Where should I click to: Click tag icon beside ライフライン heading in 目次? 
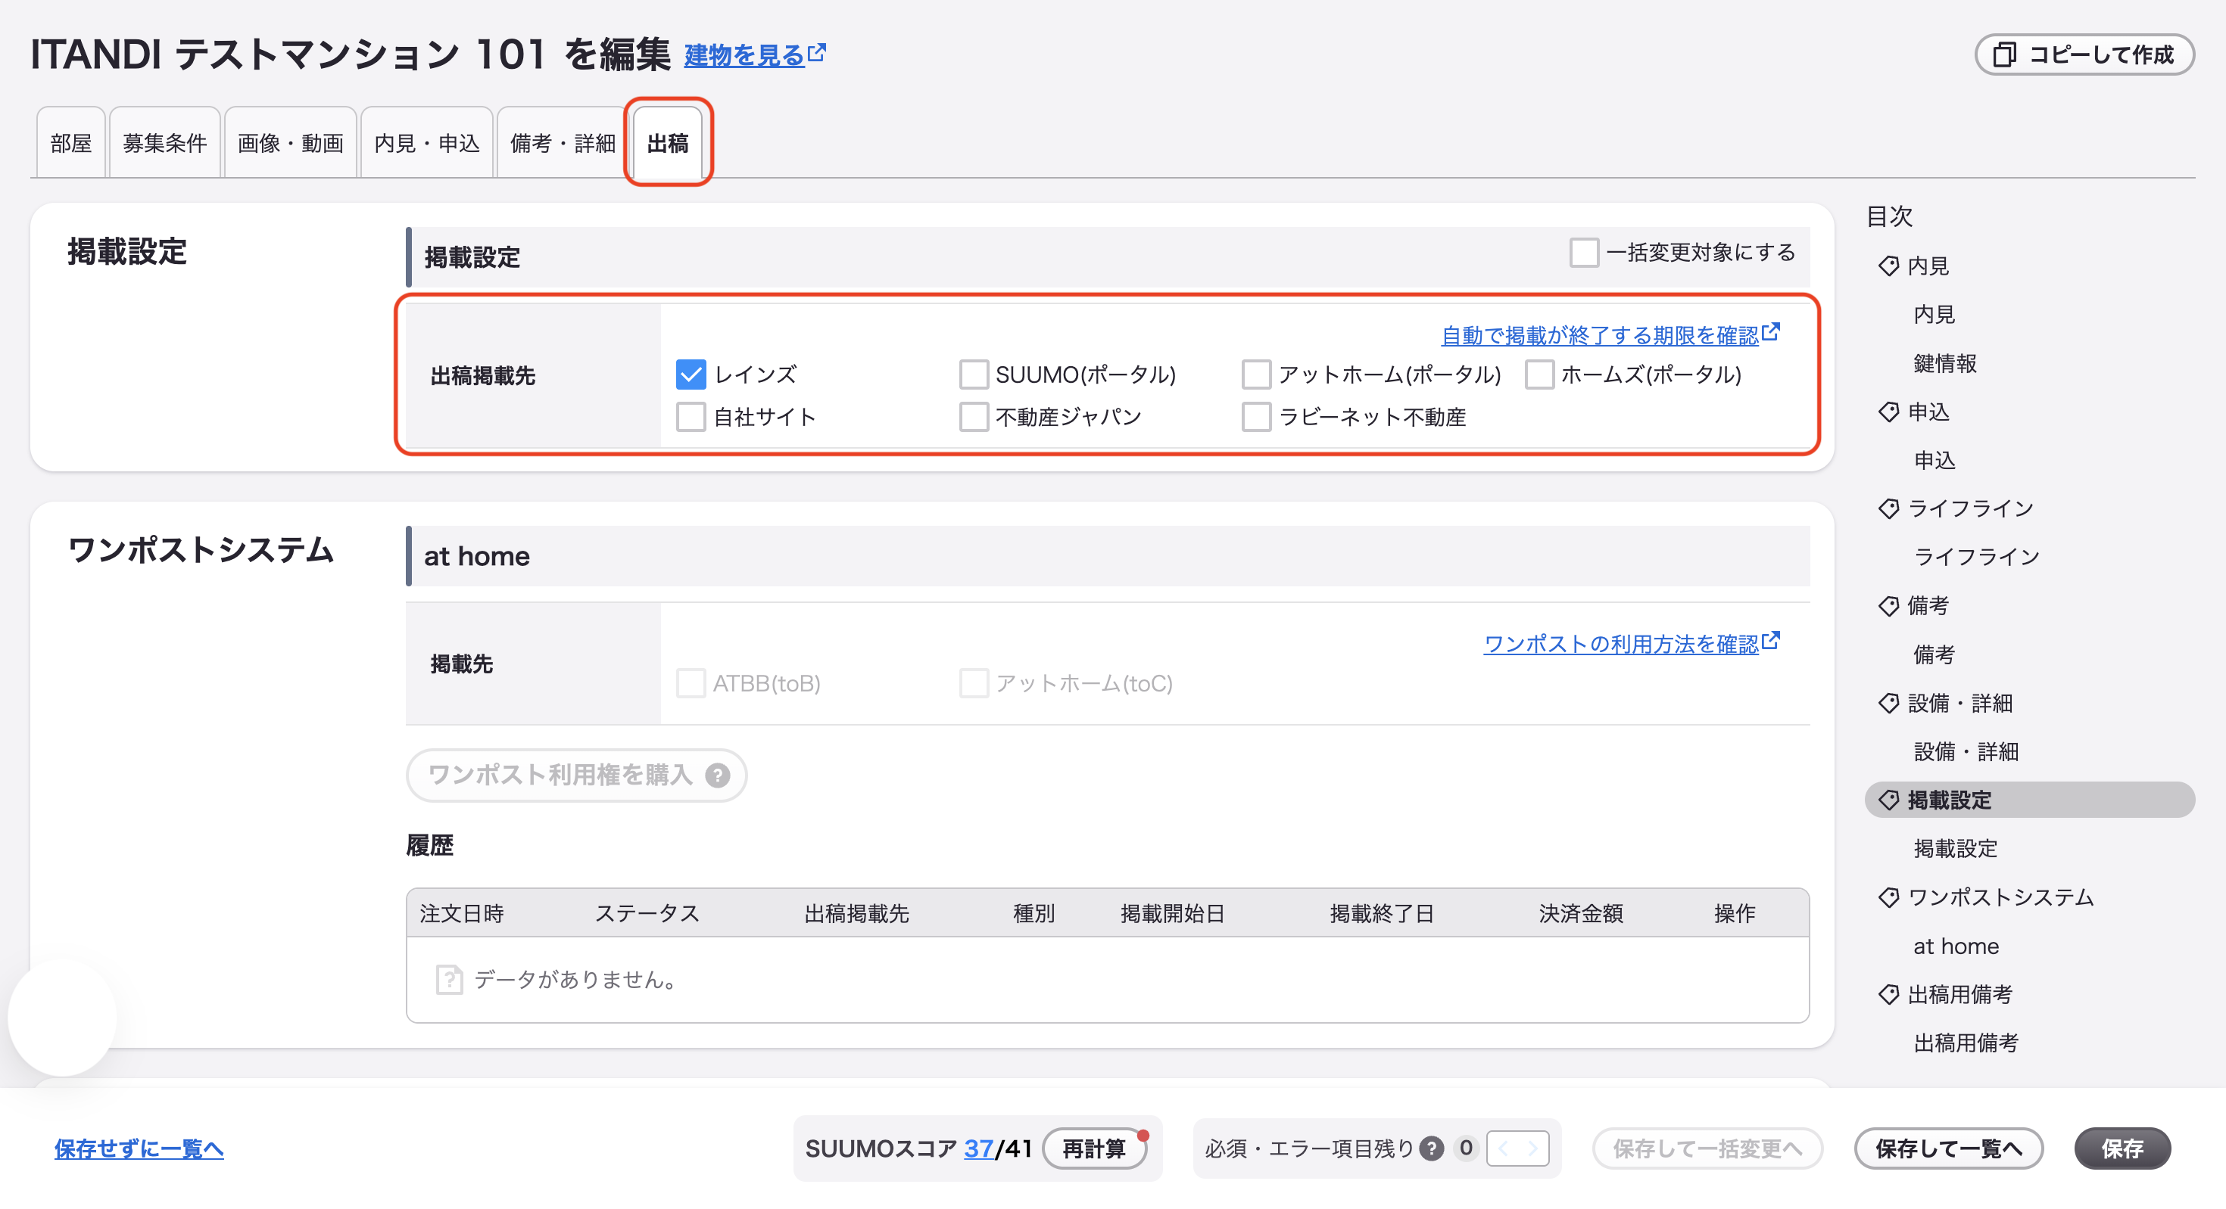(x=1888, y=508)
